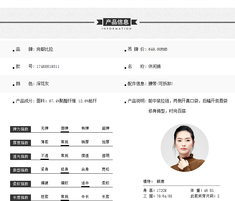
Task: Click the color value 深花灰
Action: click(x=43, y=84)
